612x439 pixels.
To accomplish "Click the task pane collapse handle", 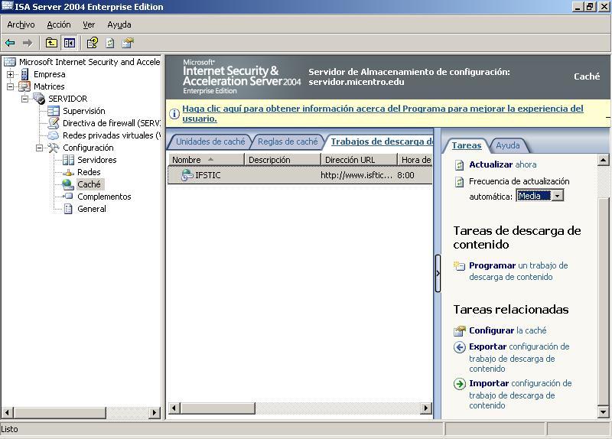I will [x=438, y=274].
